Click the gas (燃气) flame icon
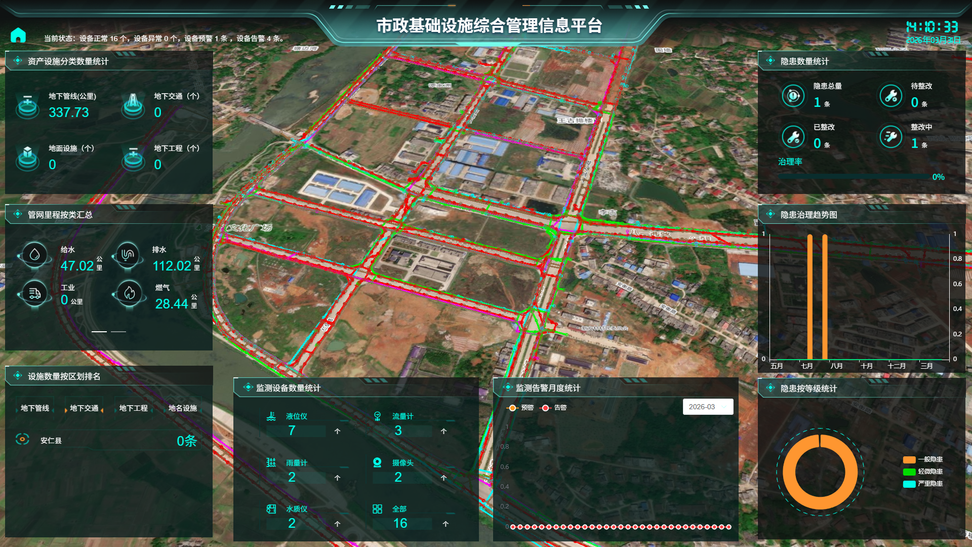Viewport: 972px width, 547px height. tap(130, 293)
